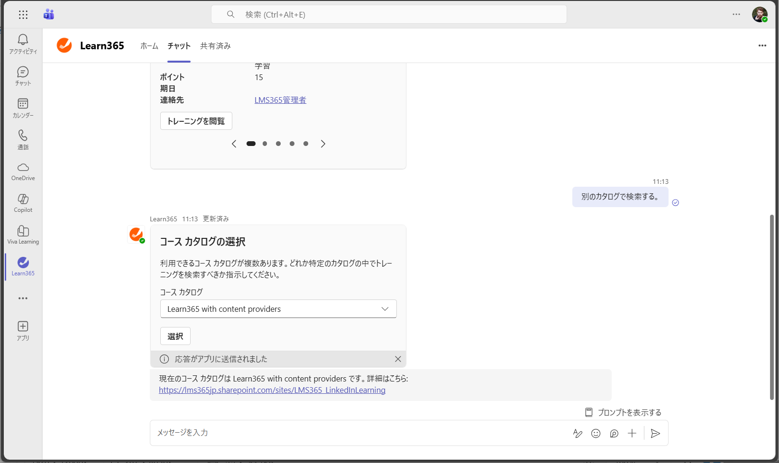The height and width of the screenshot is (463, 779).
Task: Go to previous carousel card arrow
Action: click(x=234, y=144)
